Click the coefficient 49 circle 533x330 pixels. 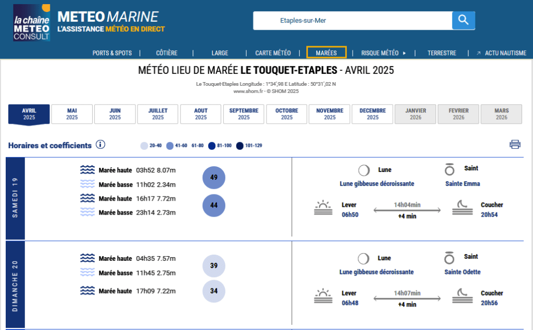(x=213, y=178)
